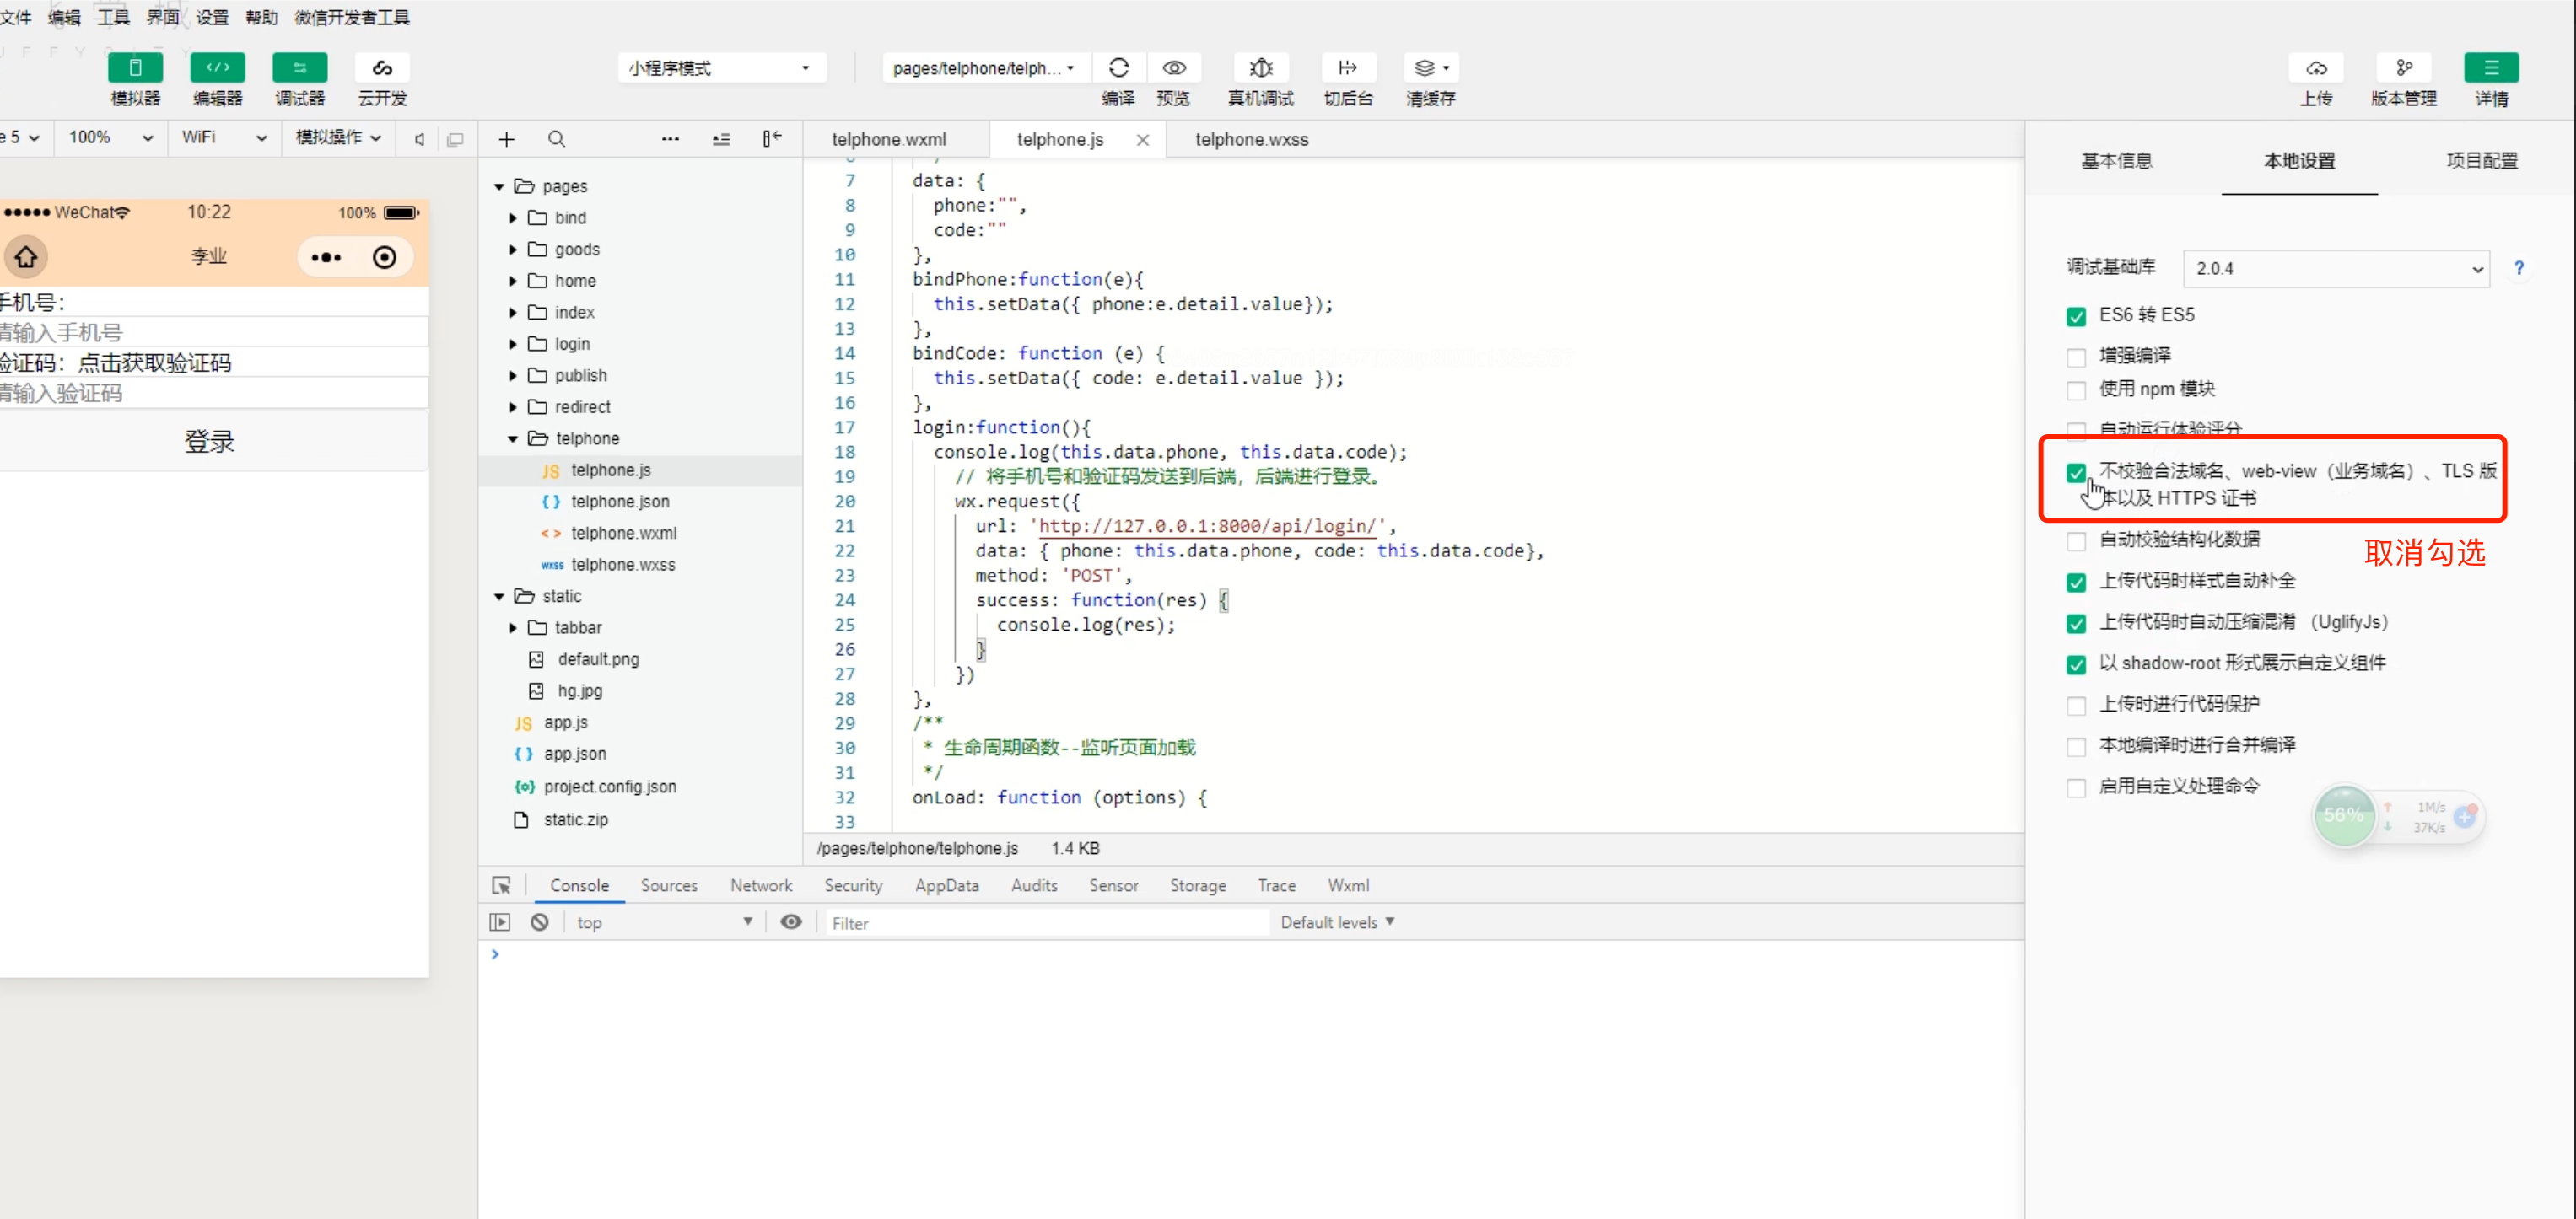Open the 预览 preview eye icon
The height and width of the screenshot is (1219, 2576).
[1173, 68]
